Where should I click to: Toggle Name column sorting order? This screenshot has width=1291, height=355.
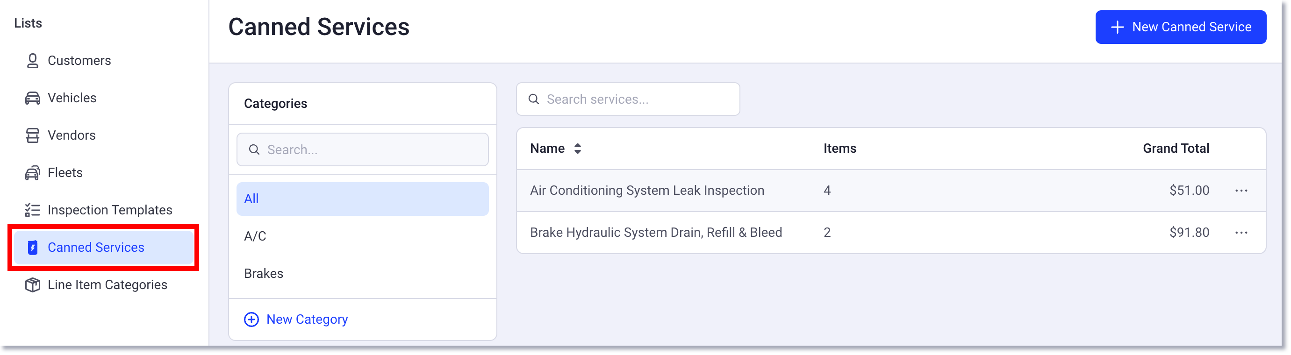[577, 148]
